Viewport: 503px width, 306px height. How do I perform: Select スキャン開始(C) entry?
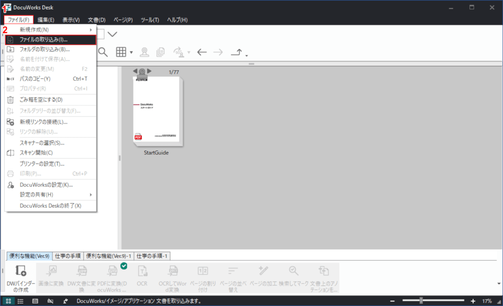pos(51,153)
